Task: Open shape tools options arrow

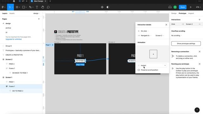Action: point(26,7)
